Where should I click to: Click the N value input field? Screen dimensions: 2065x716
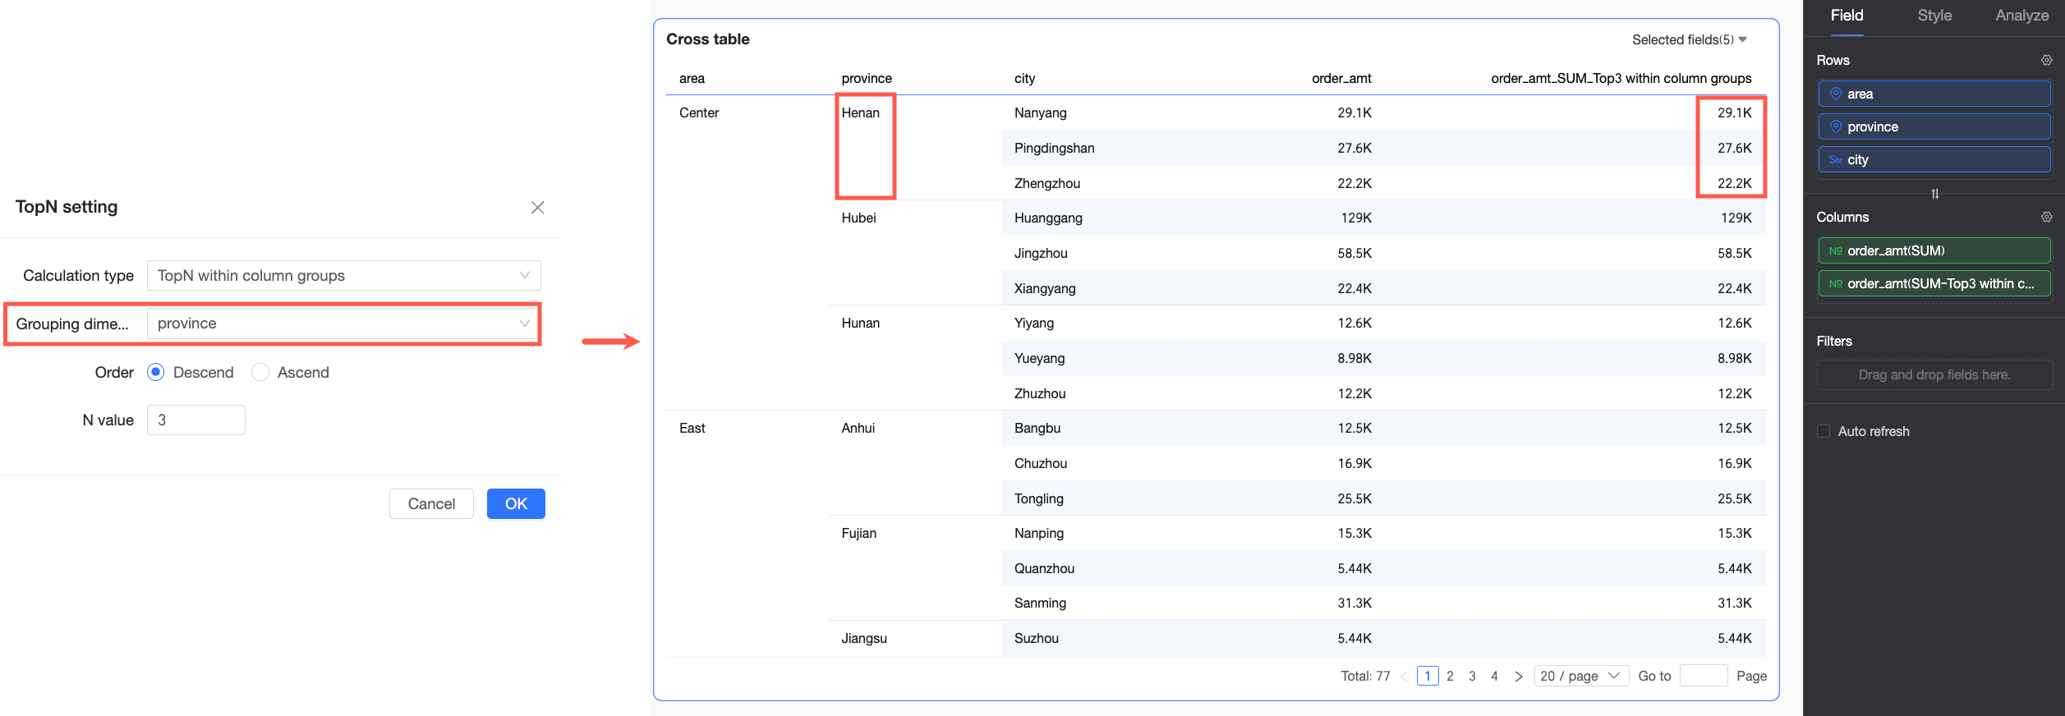tap(195, 420)
